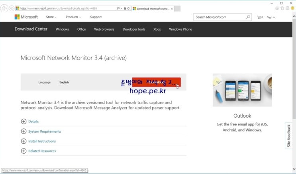Open the browser home icon
Screen dimensions: 296x174
pos(277,8)
